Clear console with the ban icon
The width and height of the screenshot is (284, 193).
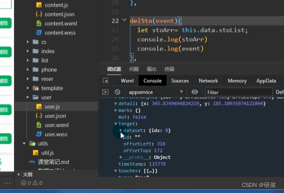coord(117,92)
